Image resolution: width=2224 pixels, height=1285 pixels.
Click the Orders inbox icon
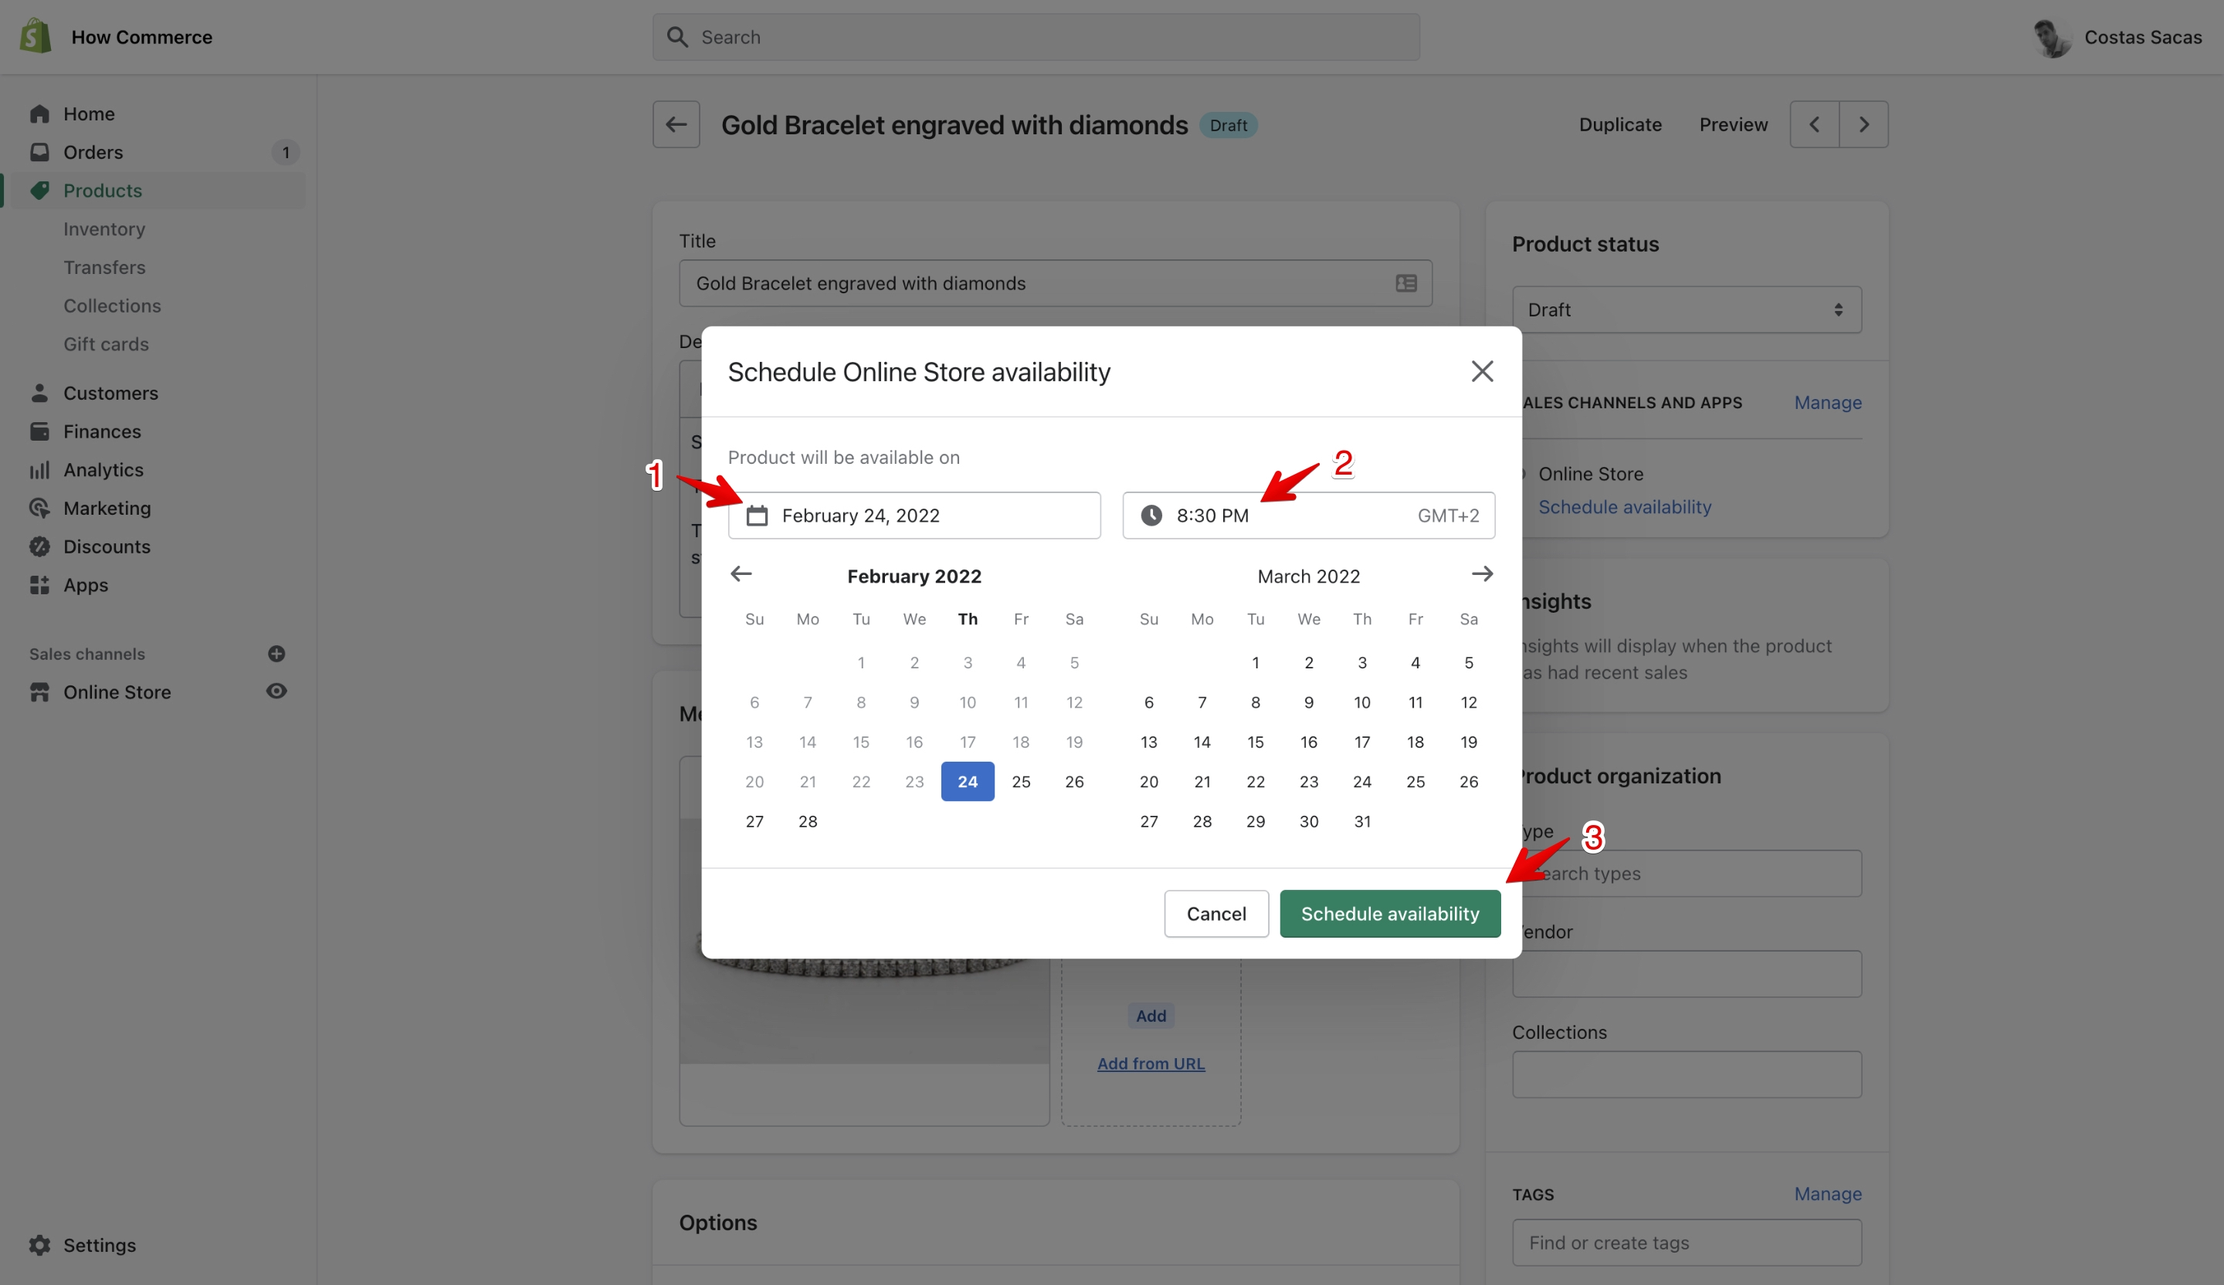click(x=39, y=152)
